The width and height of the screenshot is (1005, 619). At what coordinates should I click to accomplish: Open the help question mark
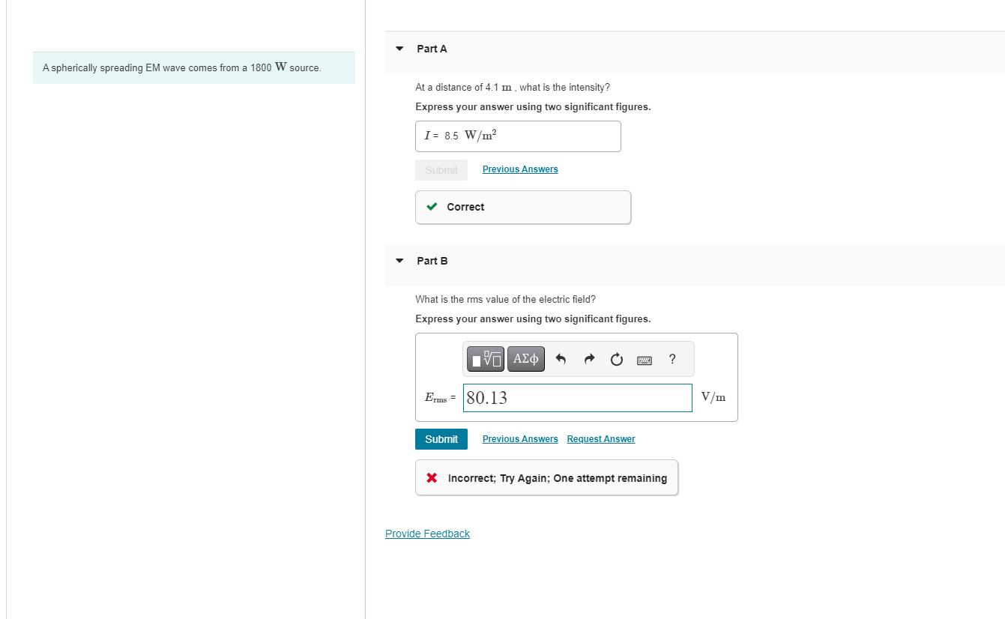672,359
